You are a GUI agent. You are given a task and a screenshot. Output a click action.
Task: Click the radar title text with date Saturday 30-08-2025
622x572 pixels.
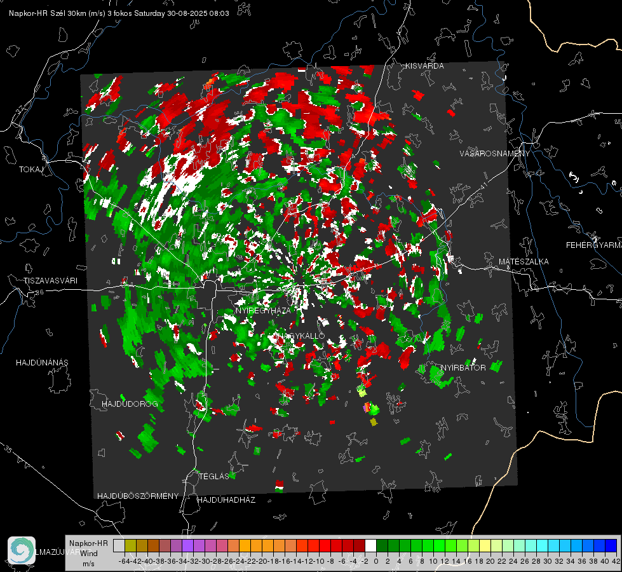(x=119, y=13)
